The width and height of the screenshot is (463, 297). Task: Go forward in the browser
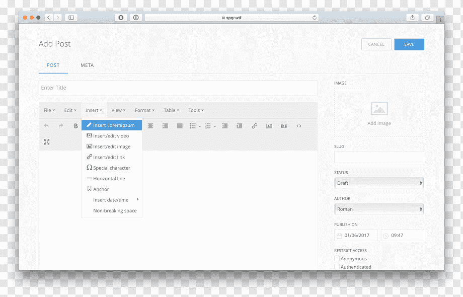click(57, 18)
